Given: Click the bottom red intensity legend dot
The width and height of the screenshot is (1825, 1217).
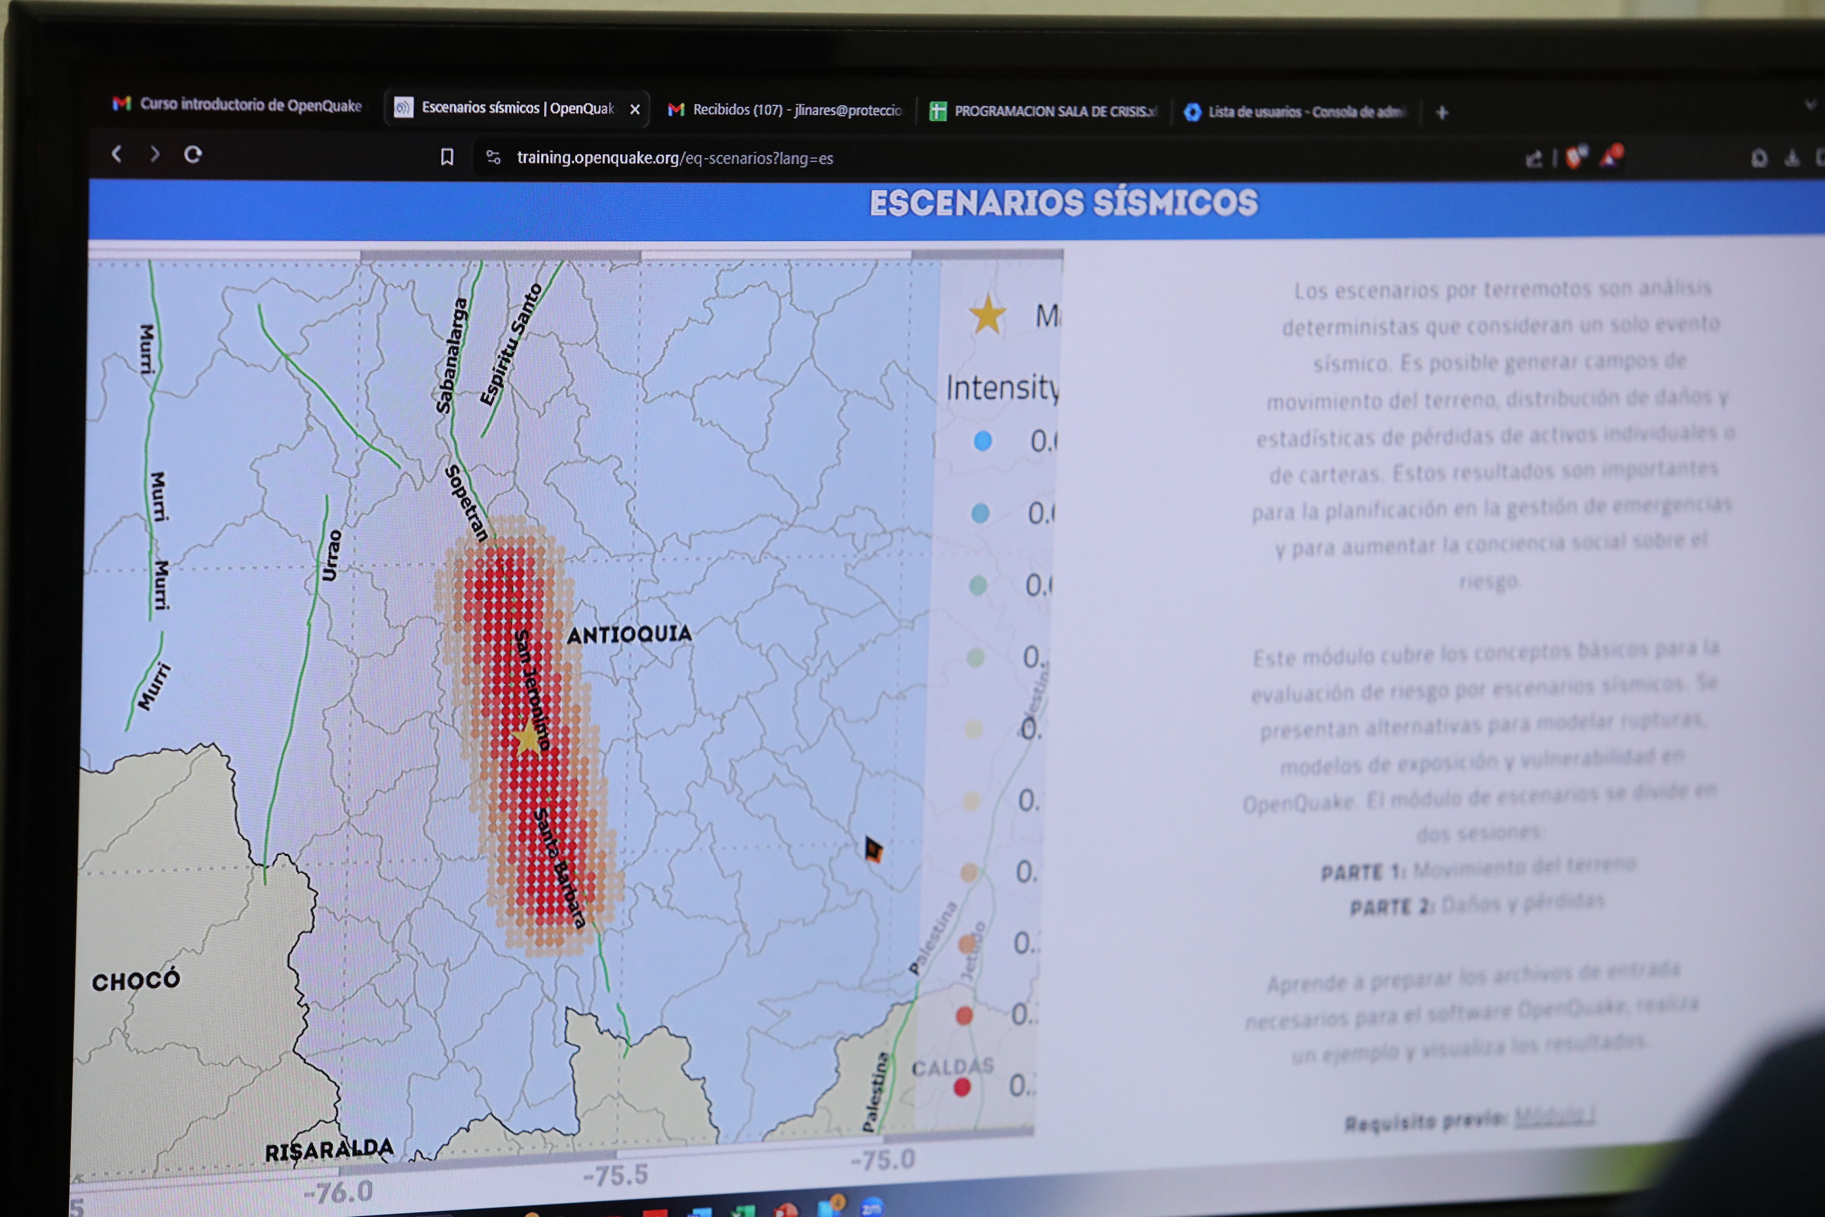Looking at the screenshot, I should (x=962, y=1087).
